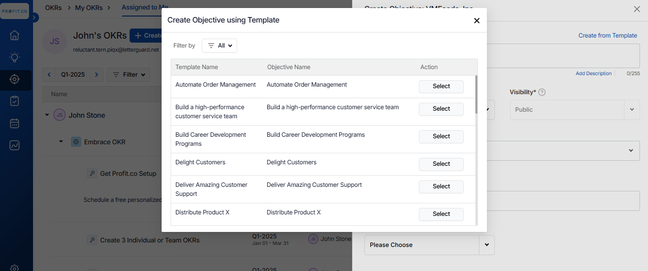648x271 pixels.
Task: Open the Filter dropdown in OKR list
Action: [129, 75]
